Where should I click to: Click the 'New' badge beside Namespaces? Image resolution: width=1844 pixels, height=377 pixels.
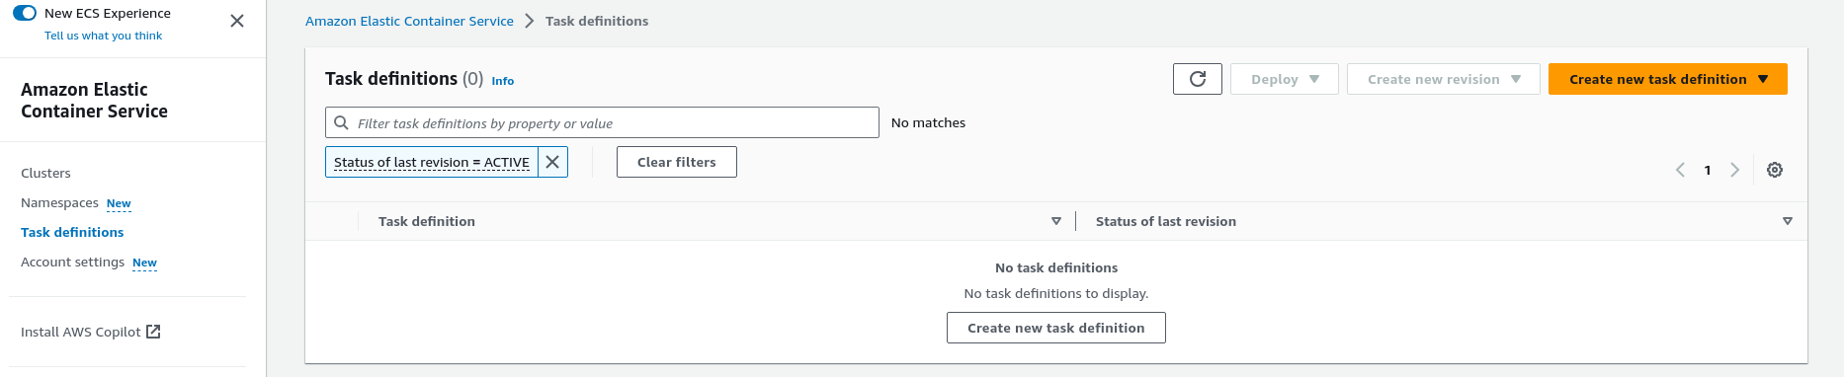(119, 203)
